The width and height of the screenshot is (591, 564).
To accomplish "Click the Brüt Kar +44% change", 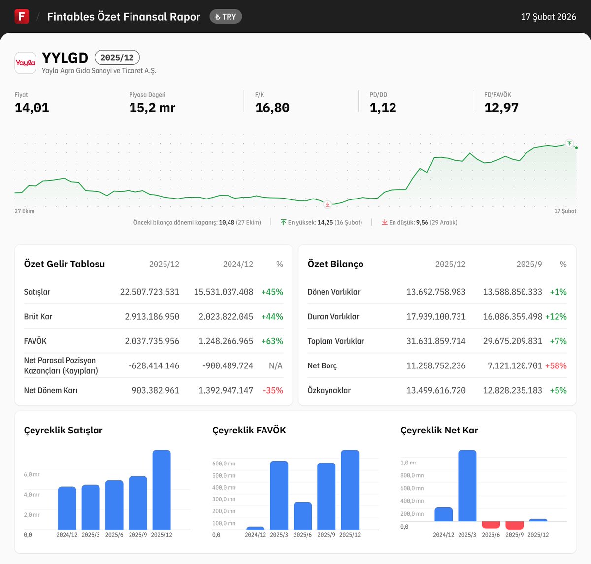I will pyautogui.click(x=272, y=316).
